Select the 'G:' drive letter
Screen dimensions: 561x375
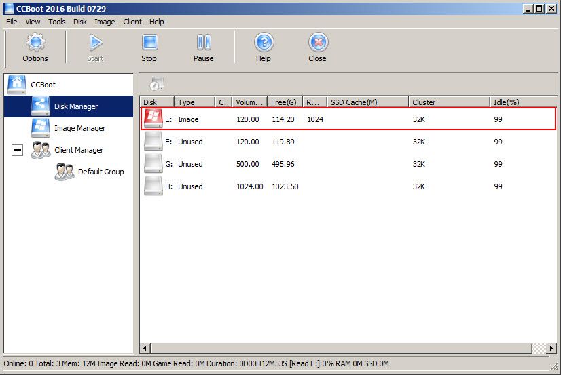169,164
